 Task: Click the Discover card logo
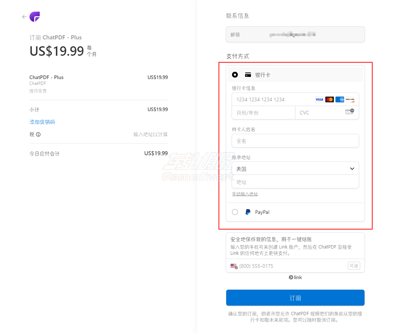350,99
